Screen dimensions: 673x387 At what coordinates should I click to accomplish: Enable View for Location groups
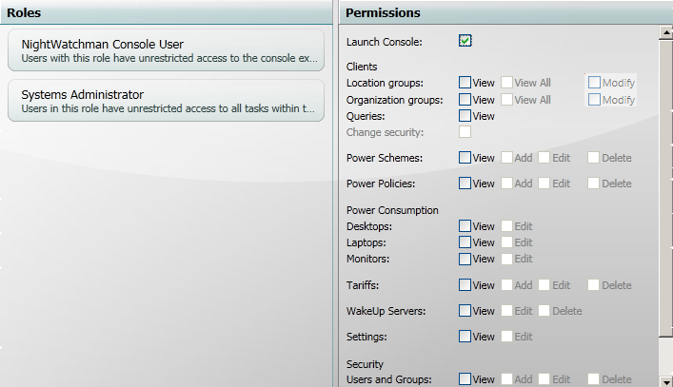pyautogui.click(x=465, y=83)
